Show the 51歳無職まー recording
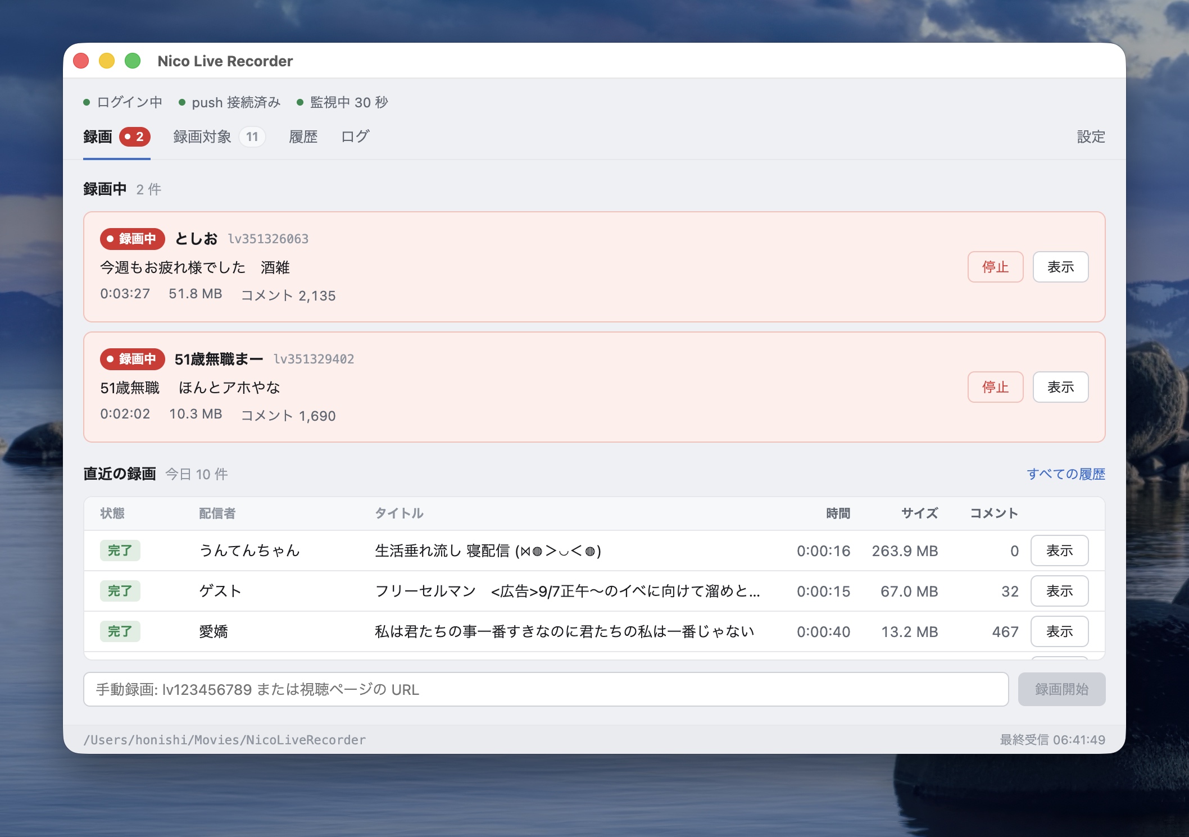Viewport: 1189px width, 837px height. tap(1060, 387)
